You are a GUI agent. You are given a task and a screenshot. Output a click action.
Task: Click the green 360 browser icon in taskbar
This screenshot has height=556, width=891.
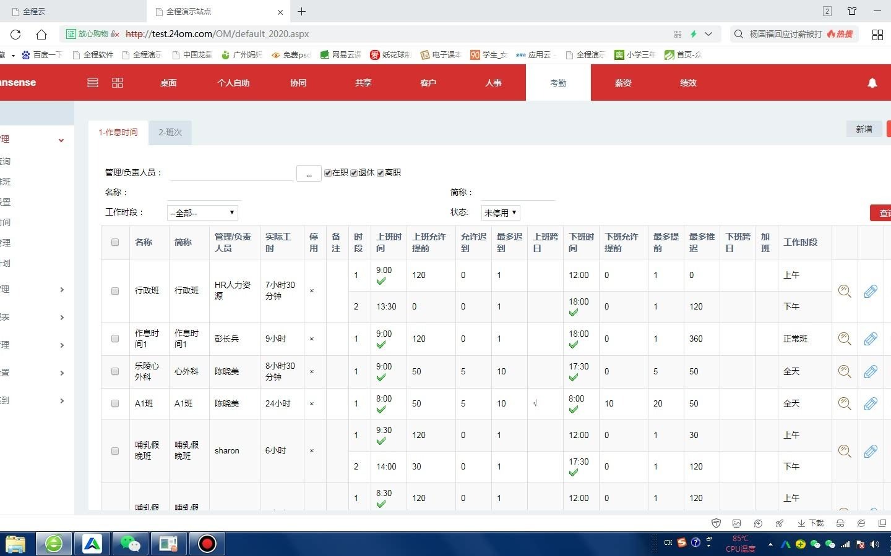tap(54, 544)
